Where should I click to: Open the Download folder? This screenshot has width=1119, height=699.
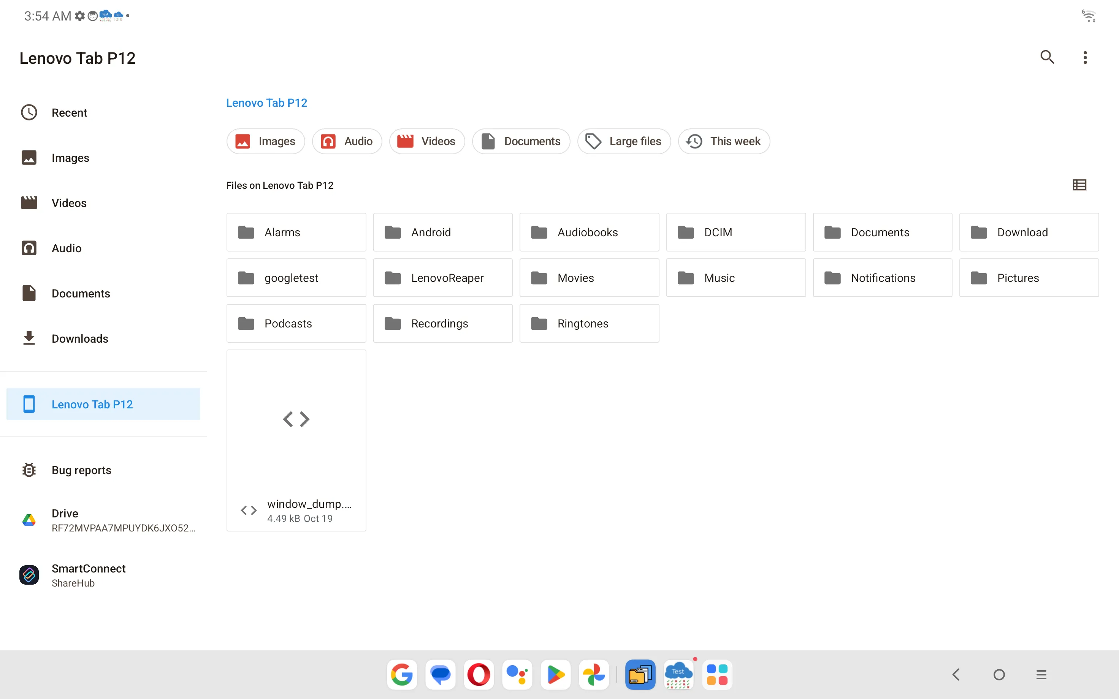1029,232
